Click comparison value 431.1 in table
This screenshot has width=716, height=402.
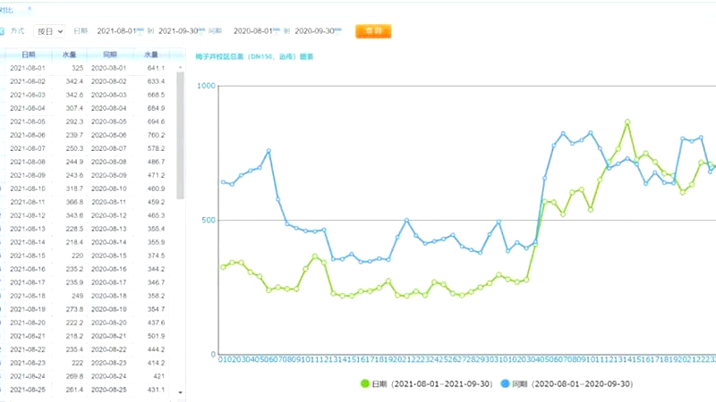(x=156, y=389)
